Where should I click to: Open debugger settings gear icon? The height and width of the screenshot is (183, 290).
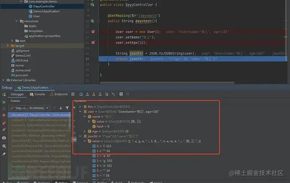coord(4,146)
